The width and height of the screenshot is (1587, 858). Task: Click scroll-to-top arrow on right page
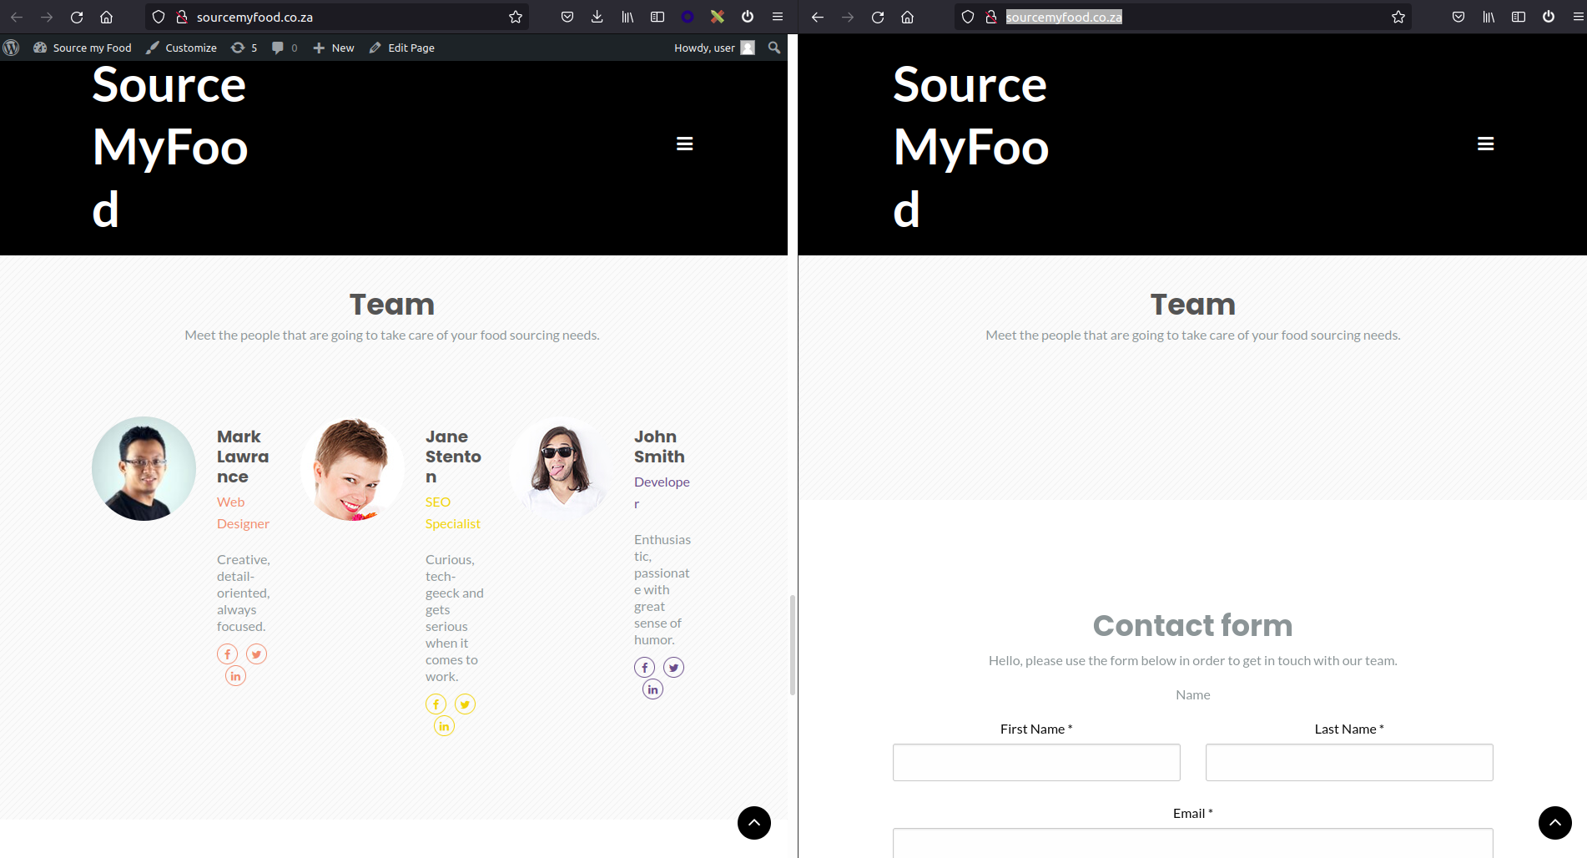[1554, 823]
